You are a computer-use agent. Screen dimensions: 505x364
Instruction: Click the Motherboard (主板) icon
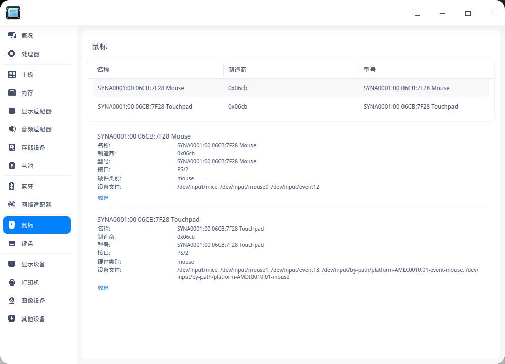(12, 75)
